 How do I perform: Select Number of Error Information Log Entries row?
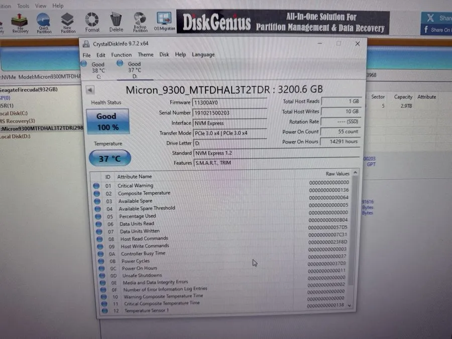coord(223,288)
